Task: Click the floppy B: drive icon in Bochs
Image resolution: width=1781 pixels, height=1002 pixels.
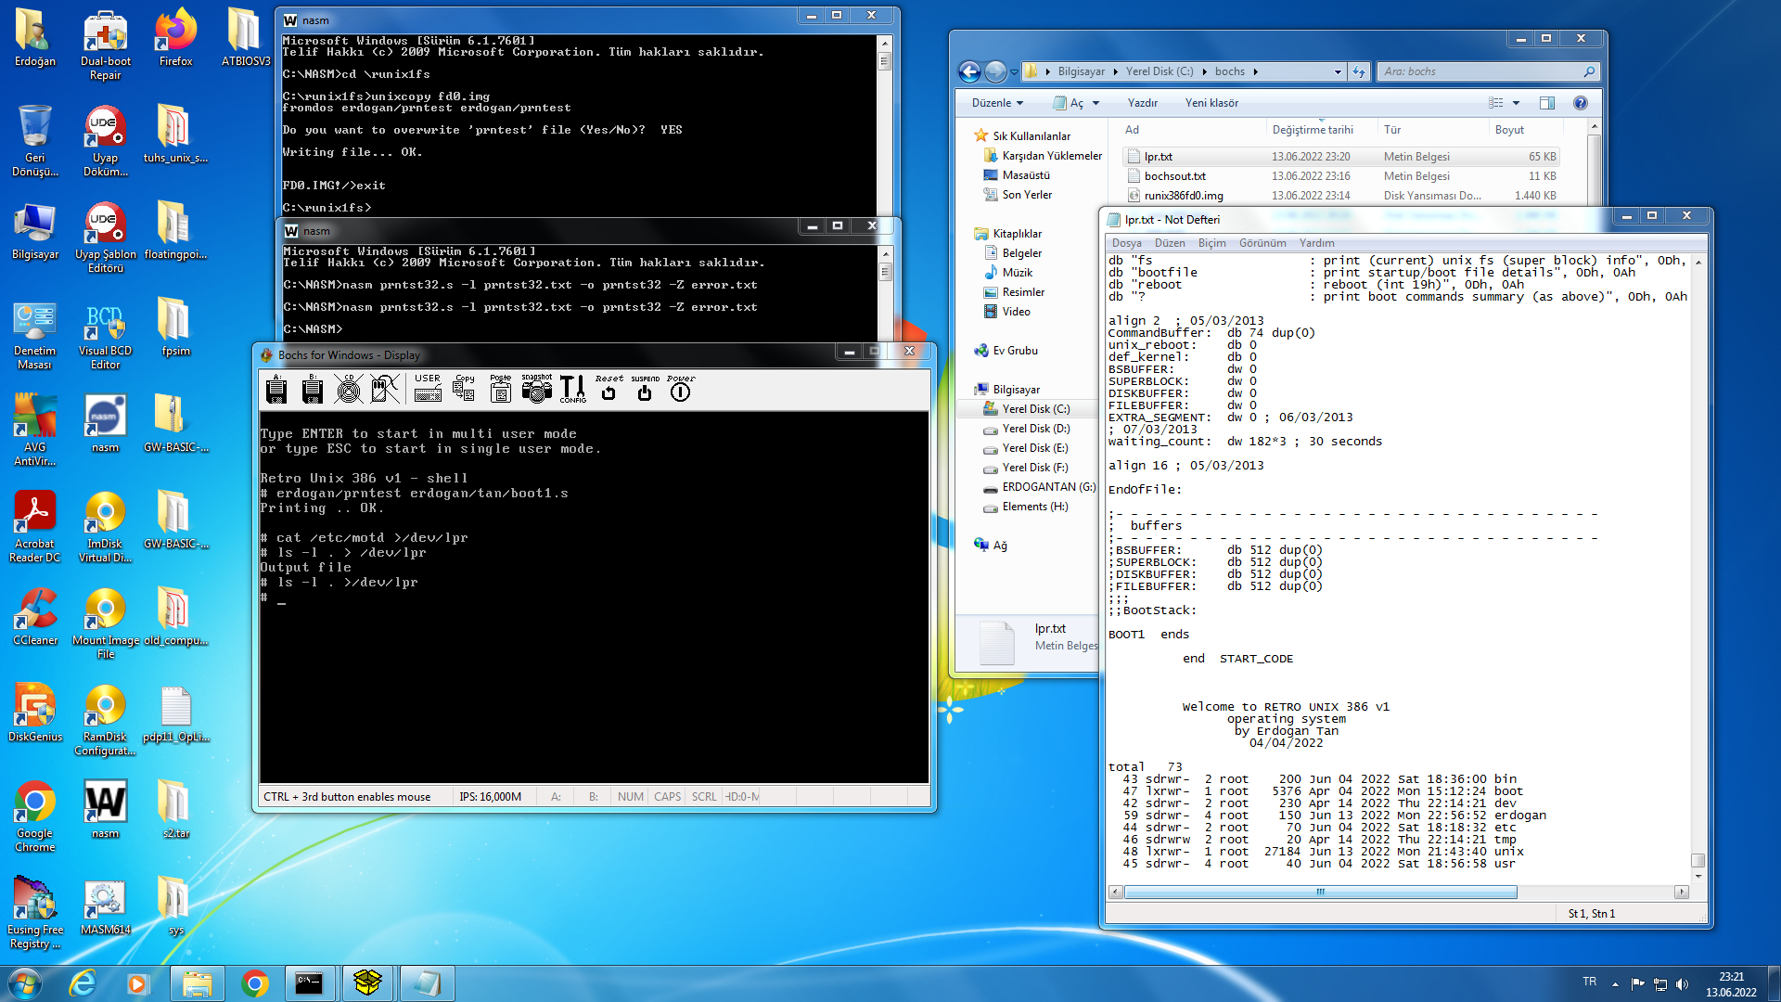Action: point(313,390)
